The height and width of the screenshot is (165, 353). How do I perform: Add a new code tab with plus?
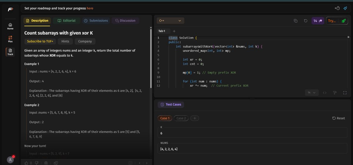tap(174, 31)
